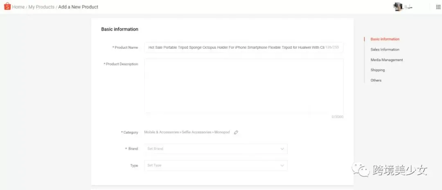Click the 126/255 character counter

(332, 47)
